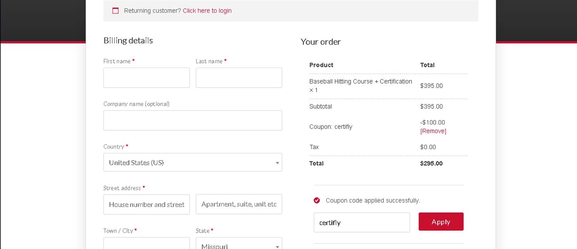Click into the Last name field
This screenshot has width=577, height=249.
click(238, 78)
